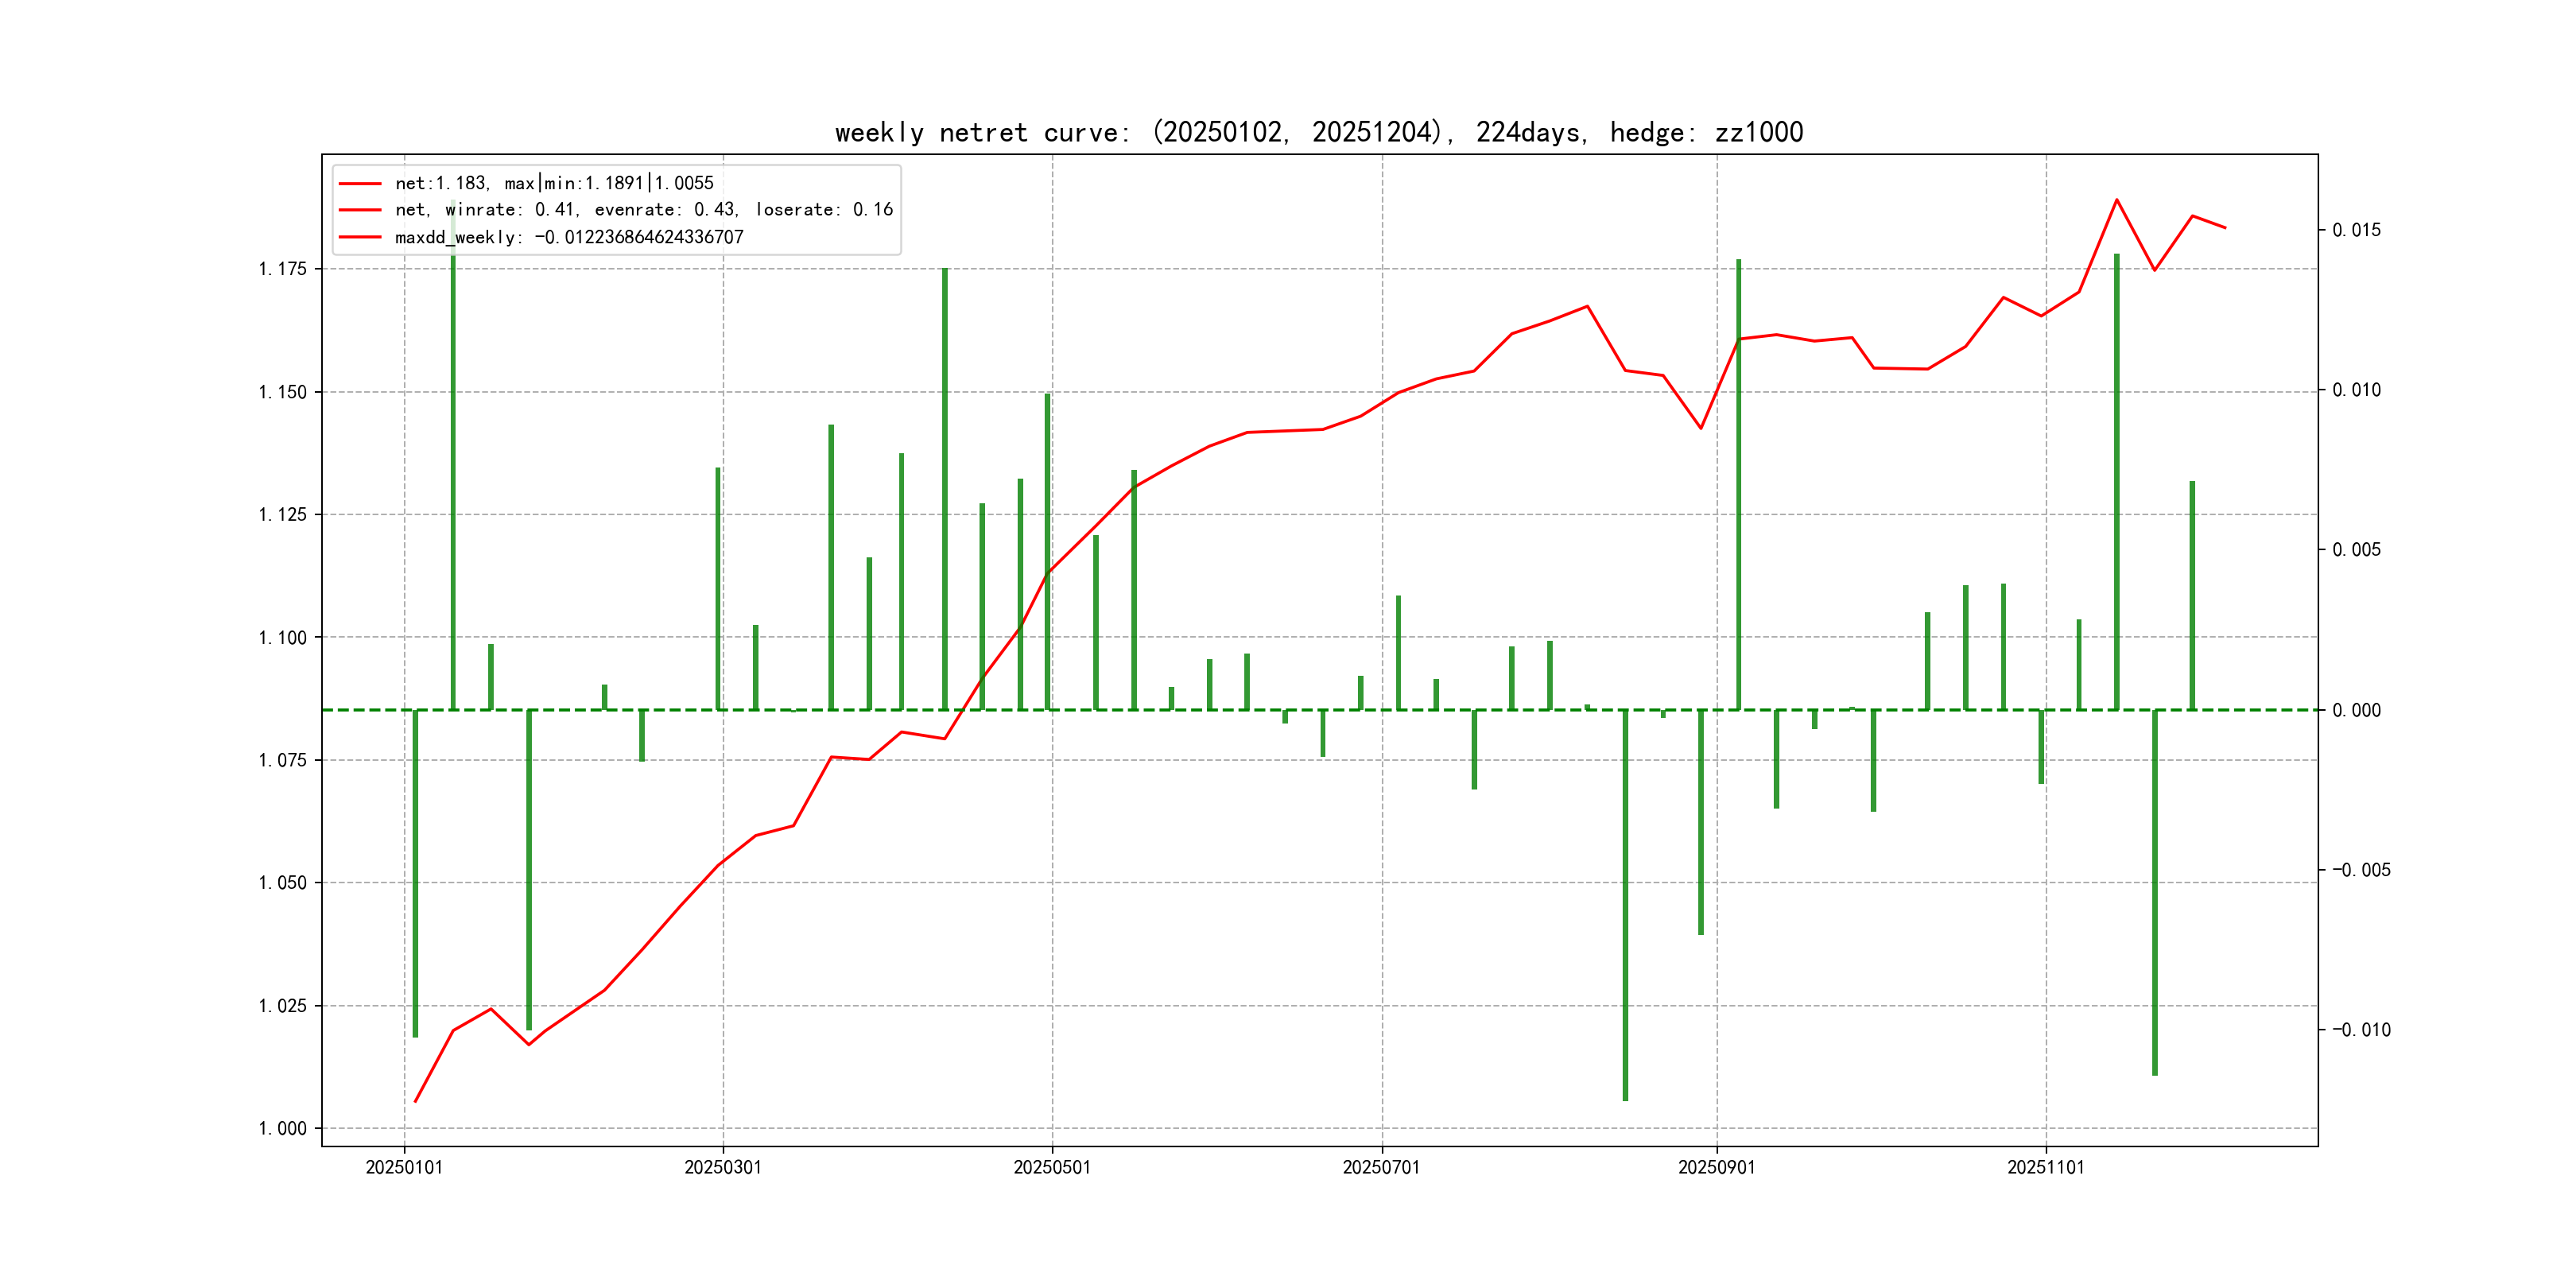Click the 0.005 right axis tick label
The image size is (2576, 1288).
point(2356,550)
